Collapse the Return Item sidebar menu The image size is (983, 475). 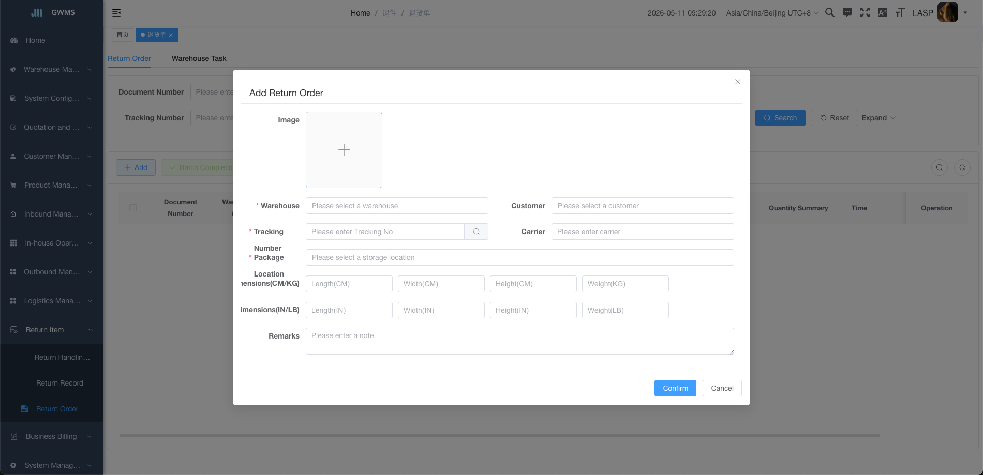coord(52,330)
